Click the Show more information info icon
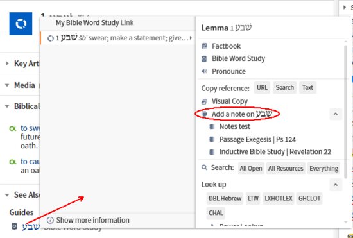Viewport: 353px width, 238px height. coord(50,220)
